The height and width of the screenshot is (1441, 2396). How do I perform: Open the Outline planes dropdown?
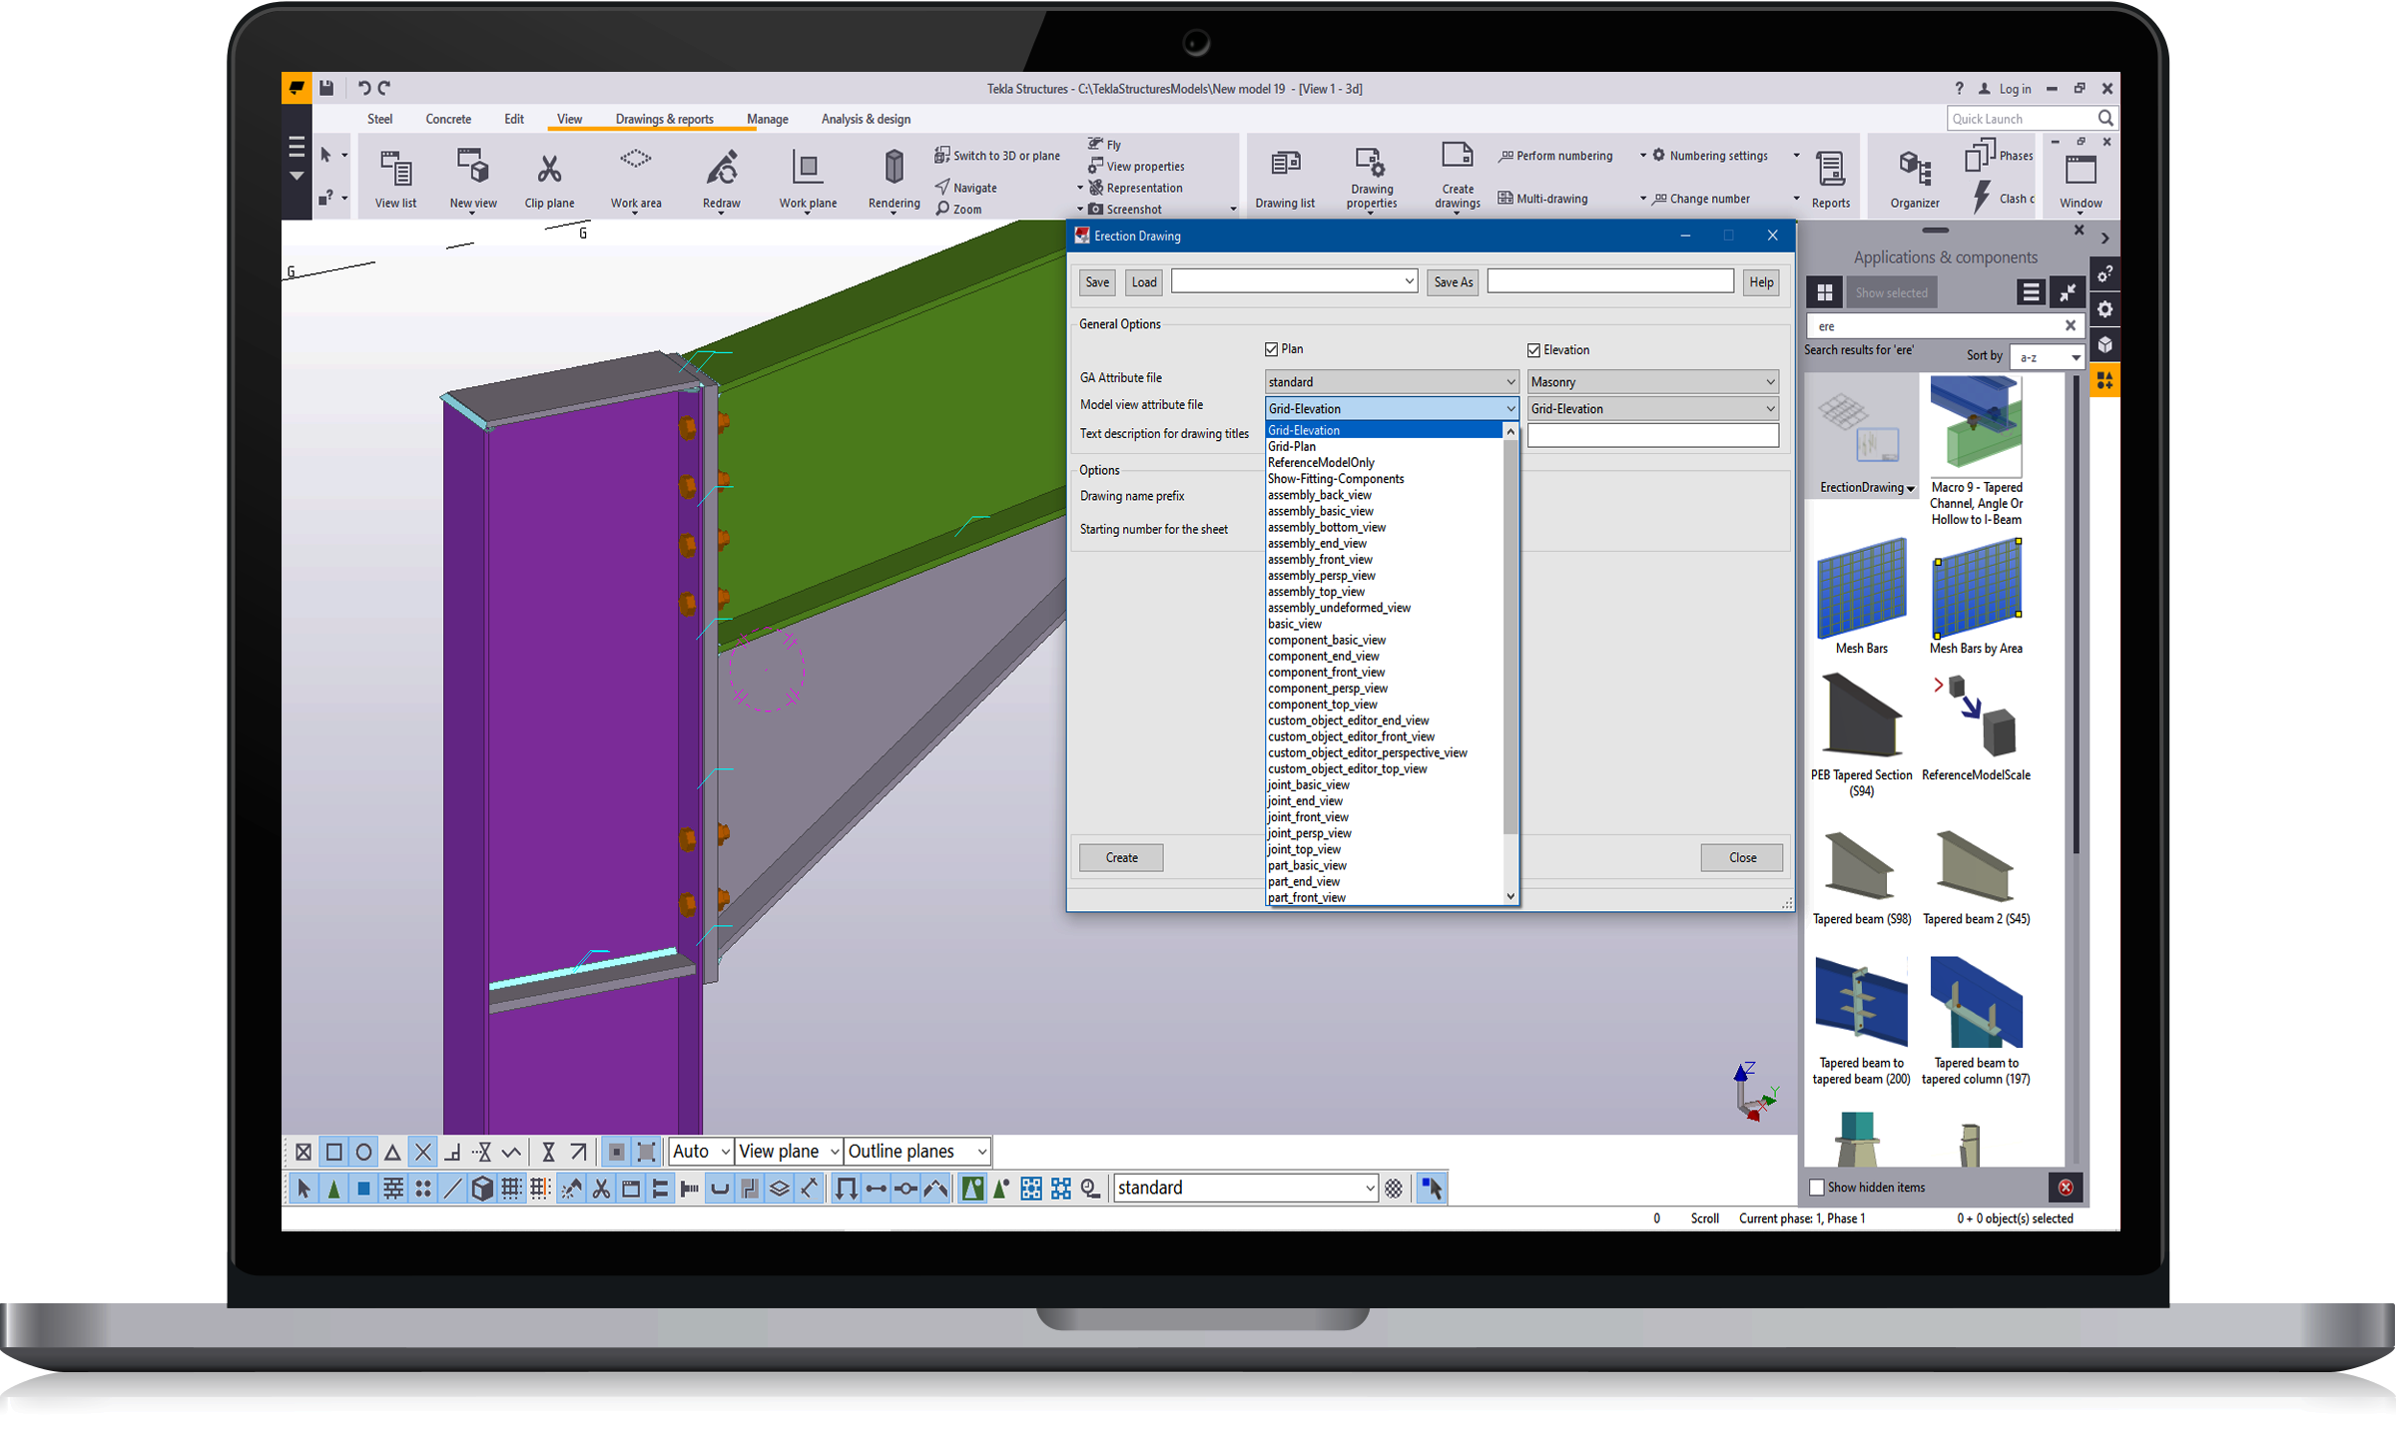(916, 1152)
